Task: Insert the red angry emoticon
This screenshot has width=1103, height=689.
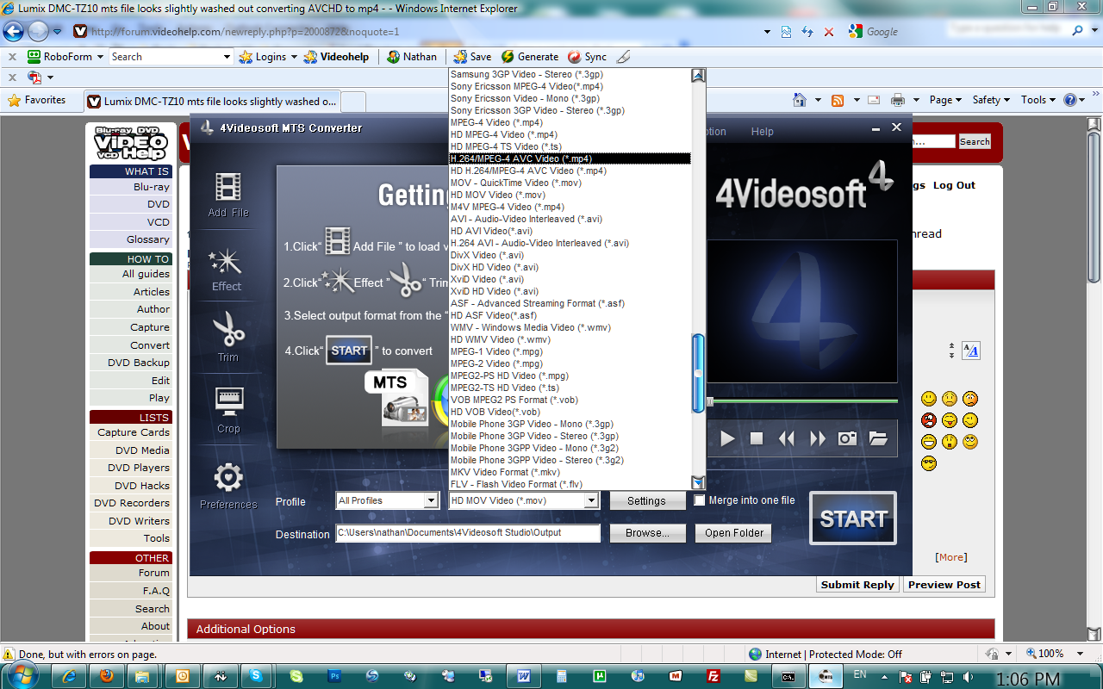Action: point(928,420)
